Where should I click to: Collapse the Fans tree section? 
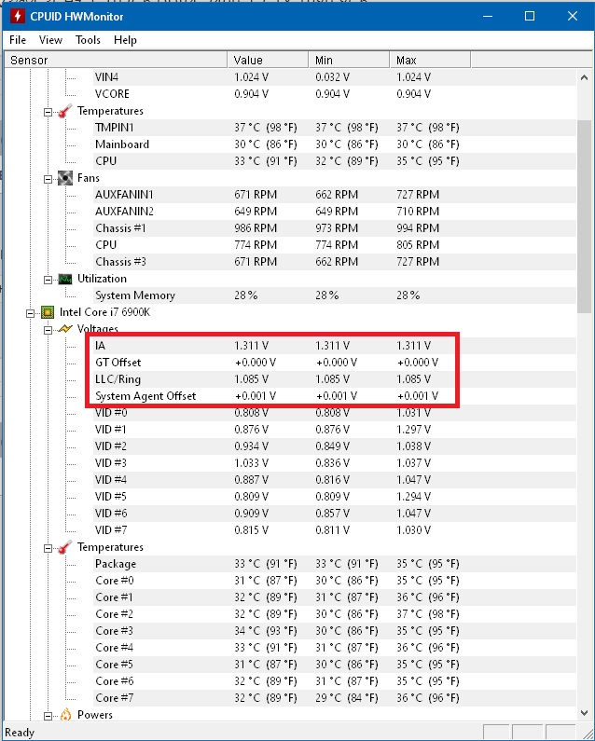(x=48, y=178)
